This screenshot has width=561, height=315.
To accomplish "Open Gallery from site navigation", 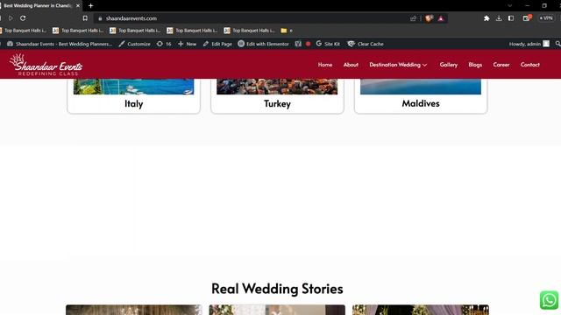I will click(448, 65).
